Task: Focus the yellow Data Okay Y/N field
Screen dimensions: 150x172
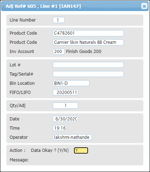Action: (81, 150)
